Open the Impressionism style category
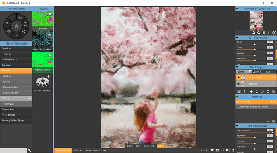277x153 pixels. [10, 93]
